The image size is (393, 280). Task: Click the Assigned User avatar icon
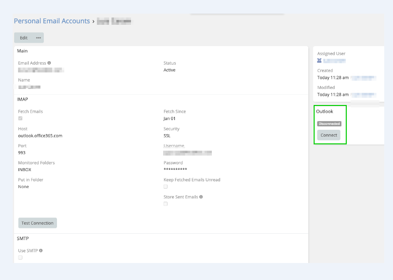(319, 61)
